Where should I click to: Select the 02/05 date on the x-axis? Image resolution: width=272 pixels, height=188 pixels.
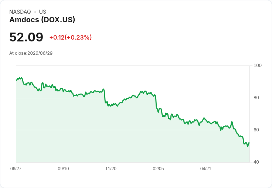[x=158, y=169]
